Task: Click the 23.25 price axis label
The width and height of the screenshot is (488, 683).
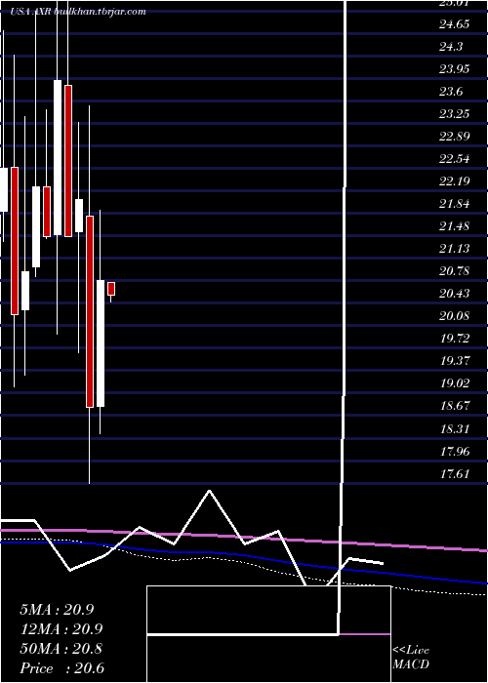Action: point(455,114)
